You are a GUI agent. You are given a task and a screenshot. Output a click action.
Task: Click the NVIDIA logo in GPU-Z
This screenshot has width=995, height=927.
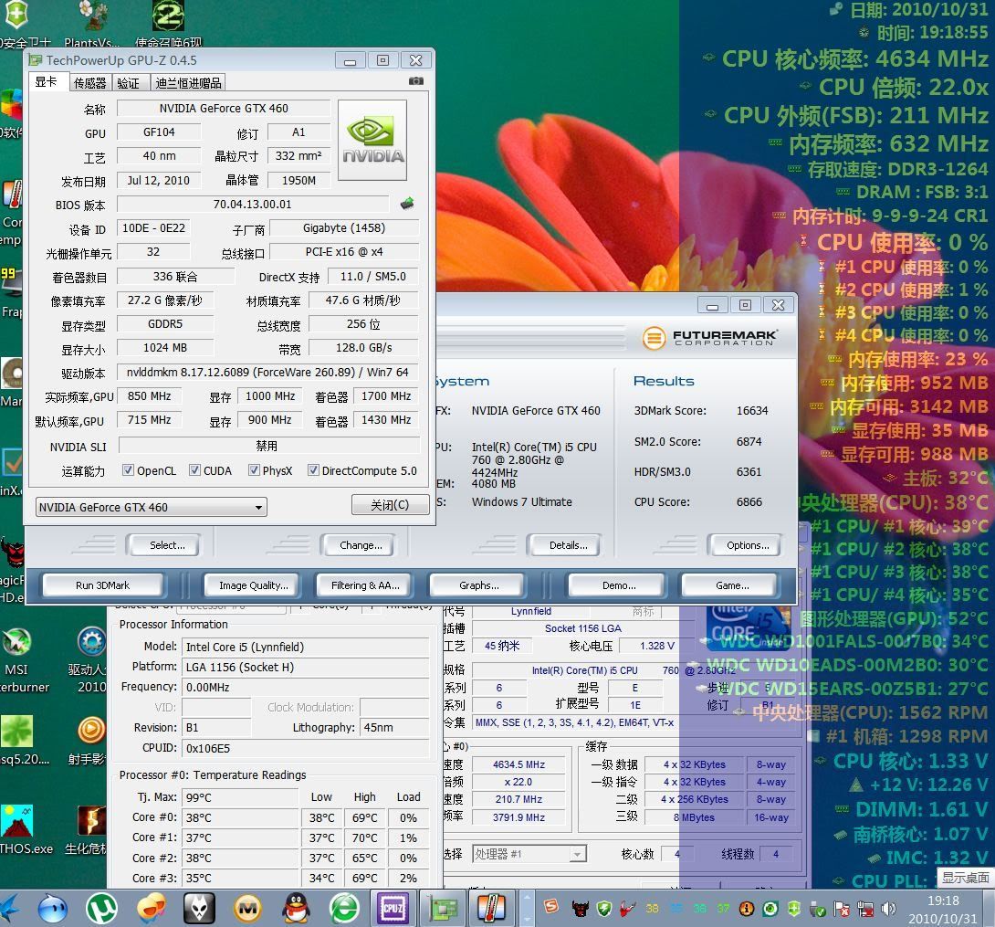373,141
